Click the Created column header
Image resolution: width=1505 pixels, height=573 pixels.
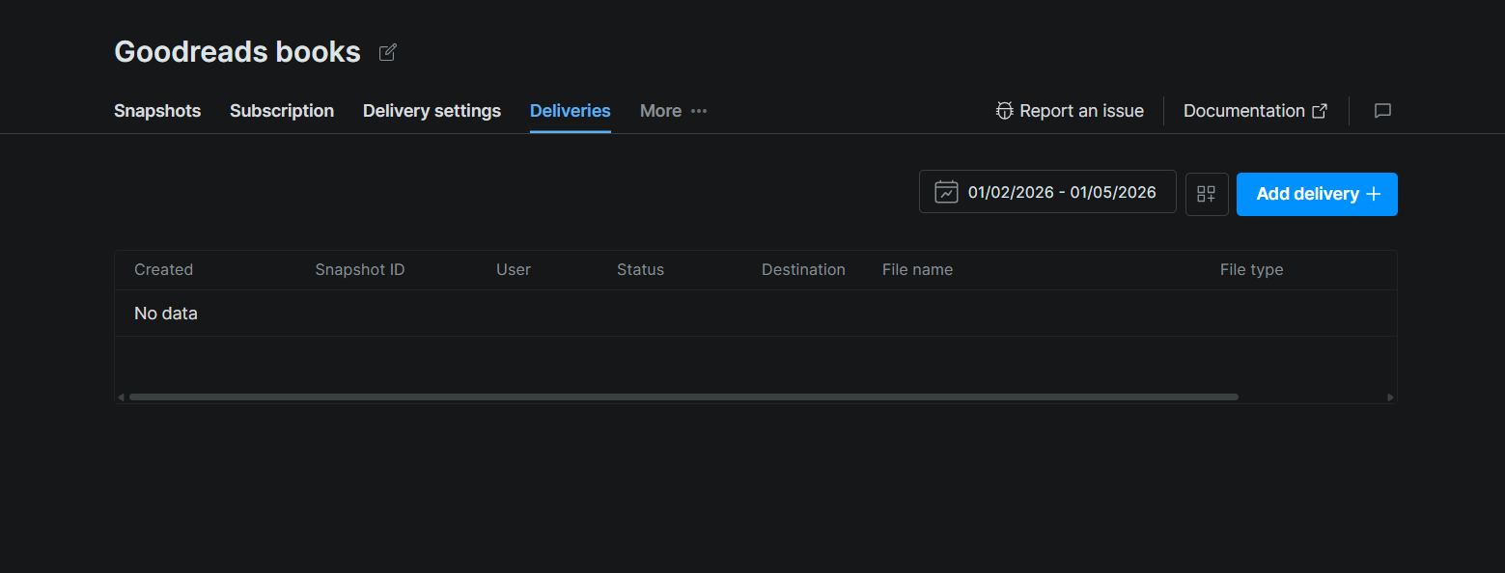tap(163, 270)
